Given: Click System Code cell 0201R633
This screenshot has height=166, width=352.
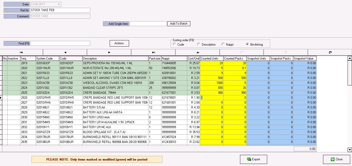Looking at the screenshot, I should coord(47,73).
